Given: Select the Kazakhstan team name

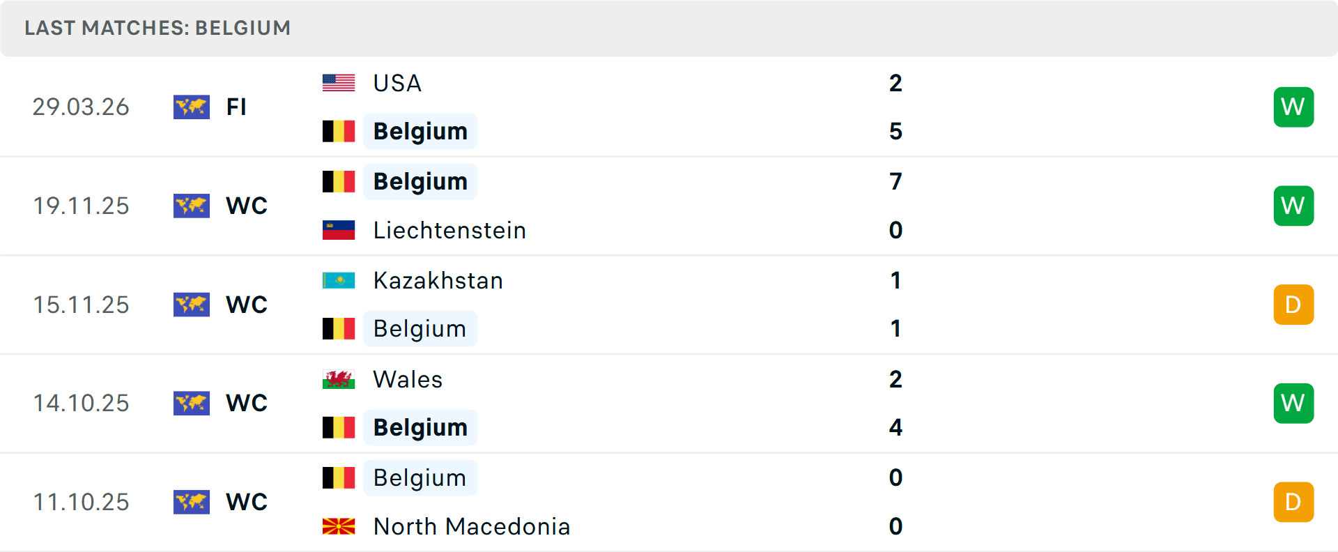Looking at the screenshot, I should (438, 280).
